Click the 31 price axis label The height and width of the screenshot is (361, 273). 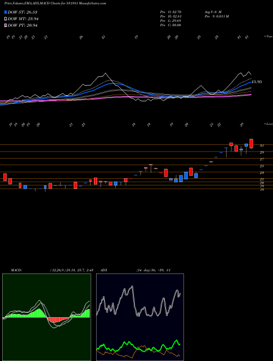(x=262, y=145)
